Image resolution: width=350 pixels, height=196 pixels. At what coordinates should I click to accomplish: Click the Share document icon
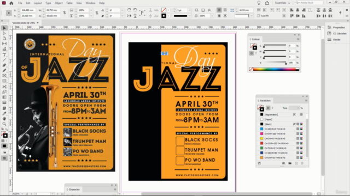pyautogui.click(x=267, y=3)
